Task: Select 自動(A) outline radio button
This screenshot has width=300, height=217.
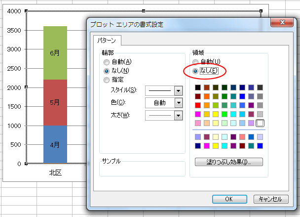Action: [x=107, y=62]
